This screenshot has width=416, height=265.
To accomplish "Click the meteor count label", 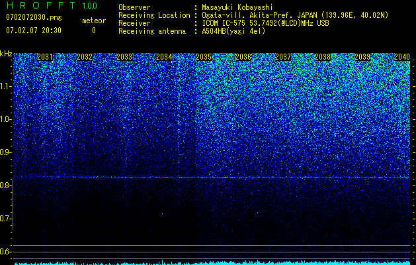I will [94, 21].
